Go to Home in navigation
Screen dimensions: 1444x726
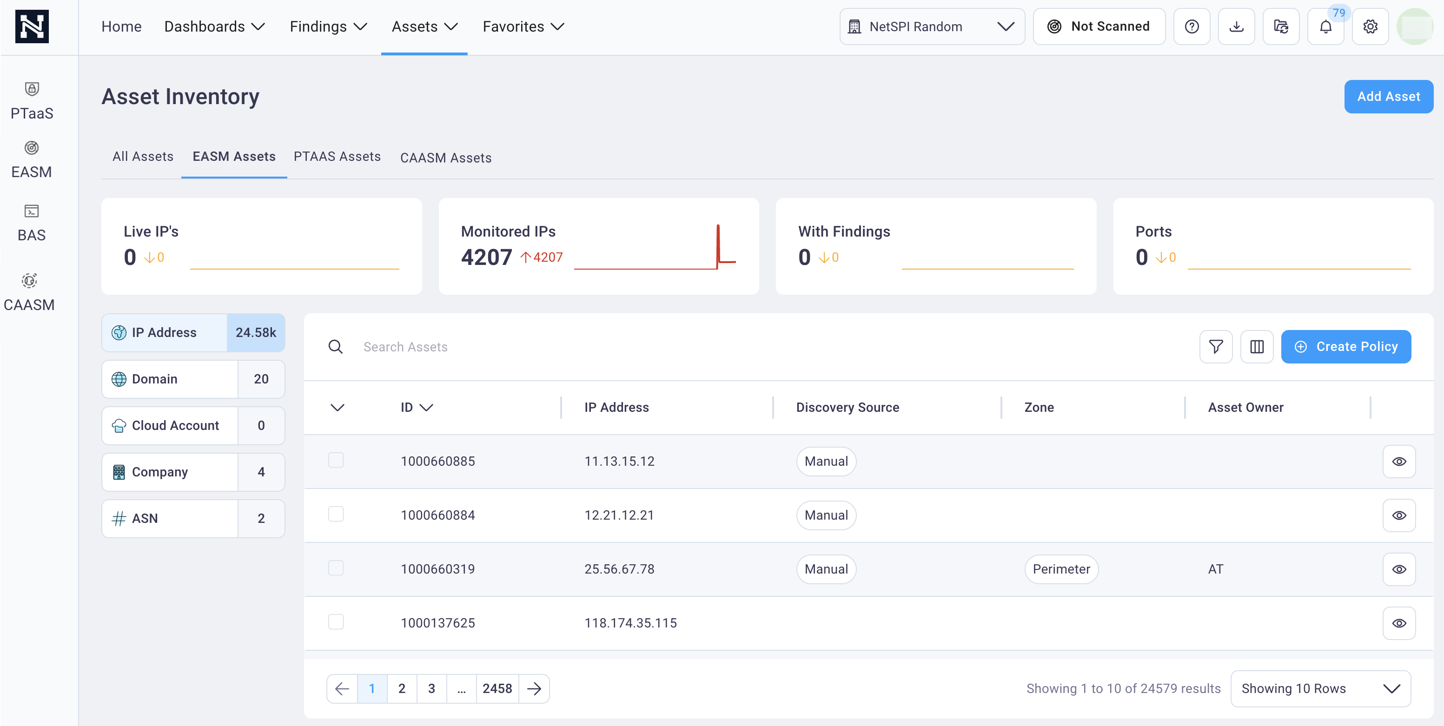(x=121, y=26)
